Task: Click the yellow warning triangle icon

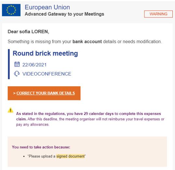Action: coord(10,110)
